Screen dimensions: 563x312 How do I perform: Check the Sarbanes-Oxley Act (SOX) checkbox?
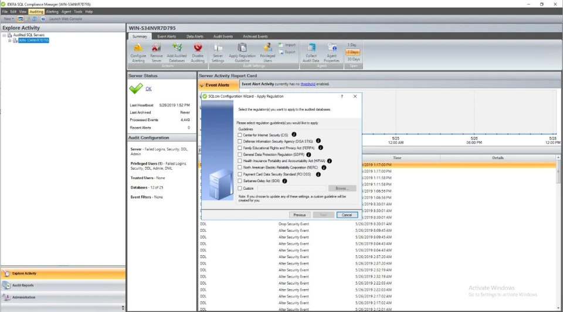tap(240, 181)
